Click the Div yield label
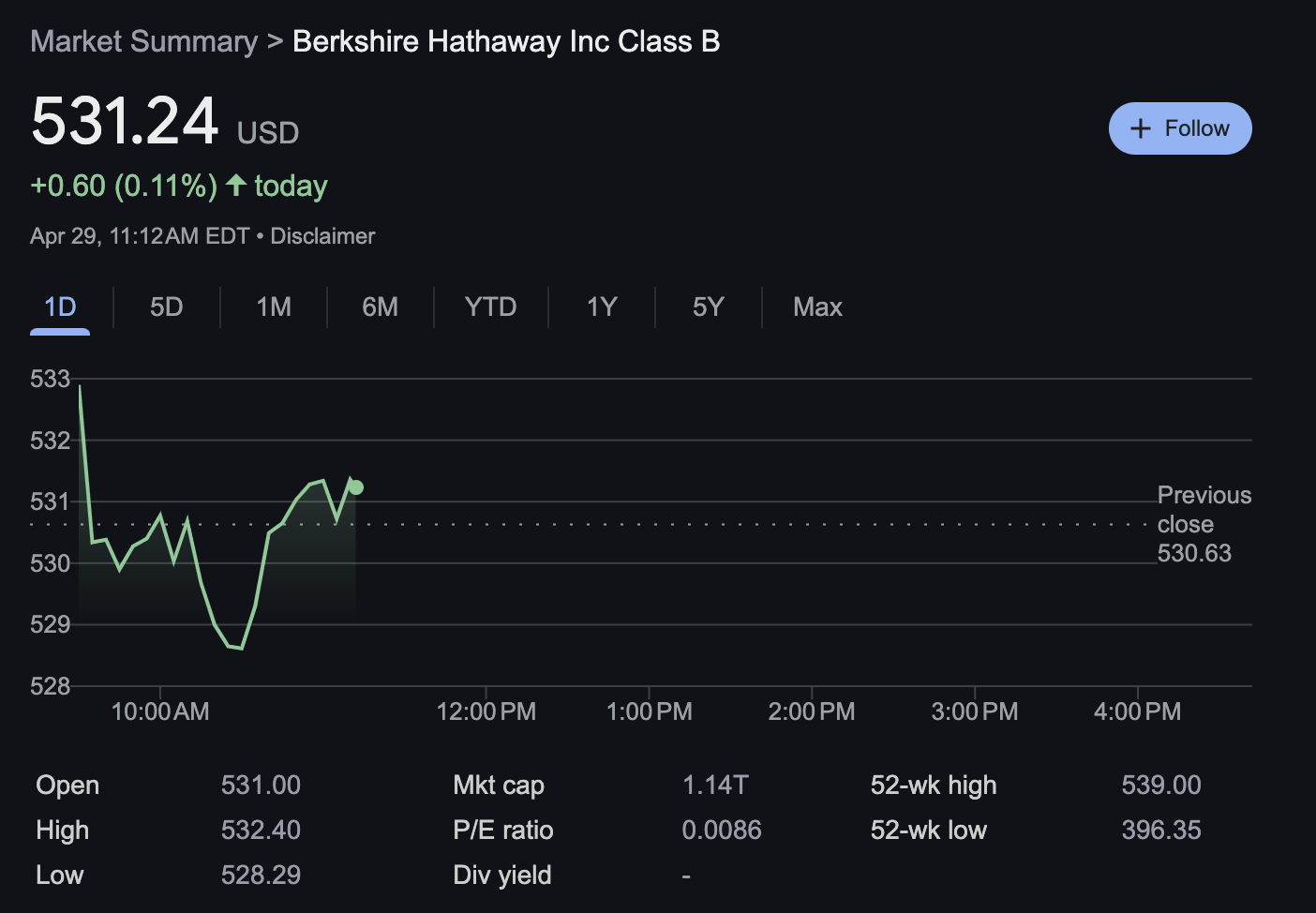This screenshot has height=913, width=1316. [502, 876]
